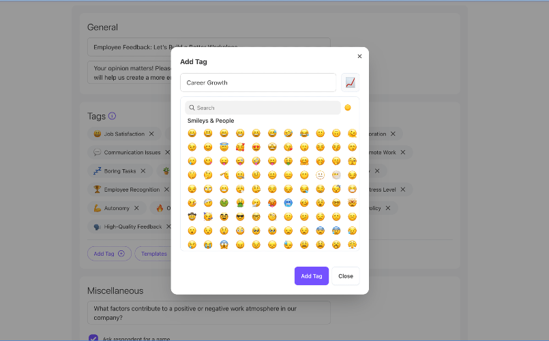Edit the Miscellaneous question text field
549x341 pixels.
[x=209, y=312]
